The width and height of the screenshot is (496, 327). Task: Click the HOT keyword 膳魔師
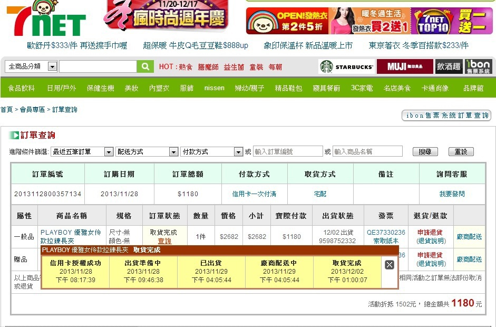click(x=208, y=67)
